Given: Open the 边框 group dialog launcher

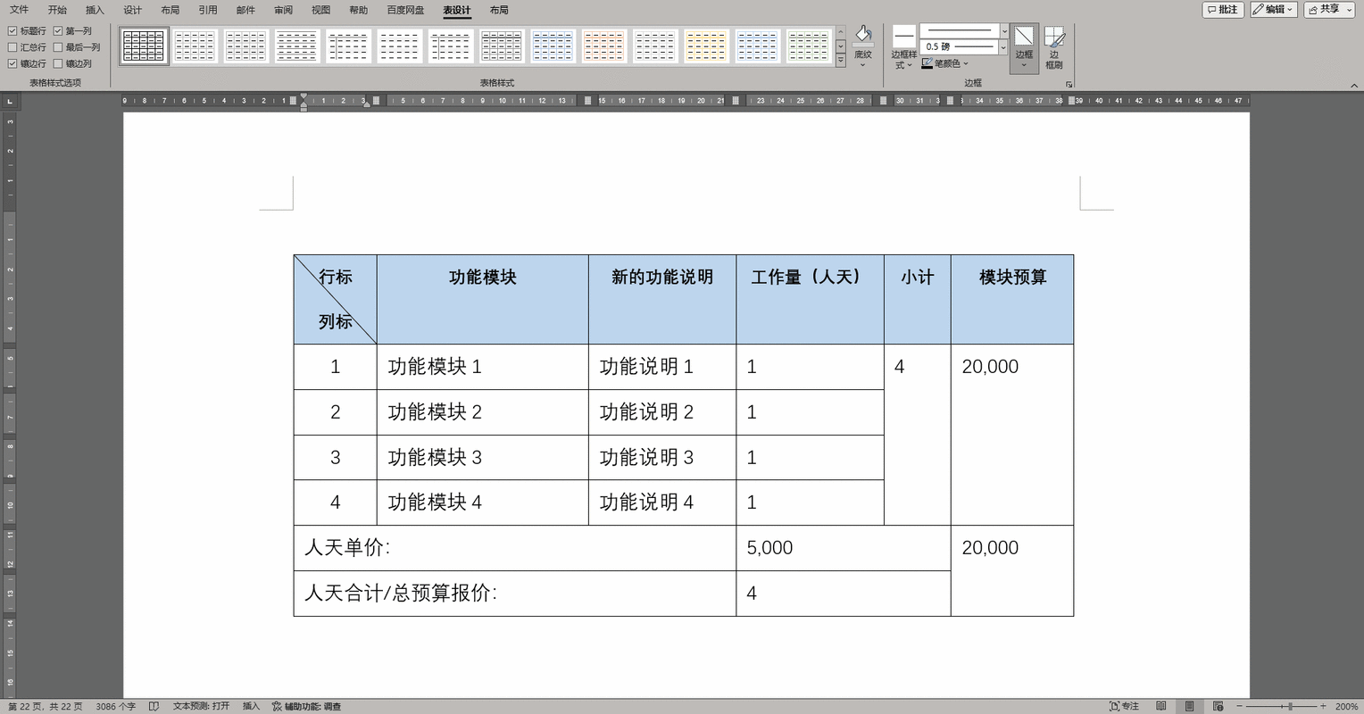Looking at the screenshot, I should click(x=1069, y=84).
